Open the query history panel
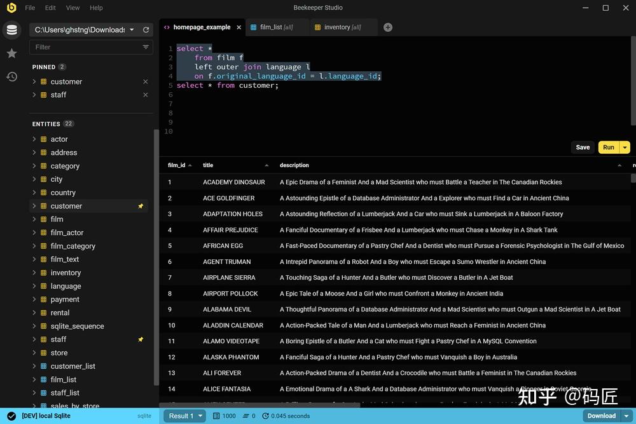 pos(11,76)
